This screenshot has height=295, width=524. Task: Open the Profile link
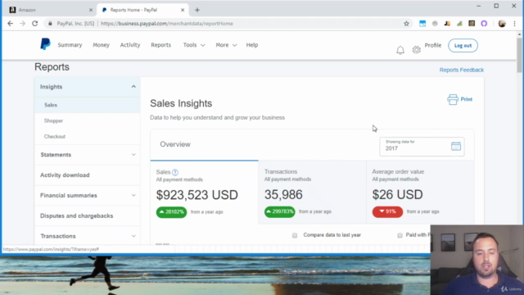coord(433,45)
